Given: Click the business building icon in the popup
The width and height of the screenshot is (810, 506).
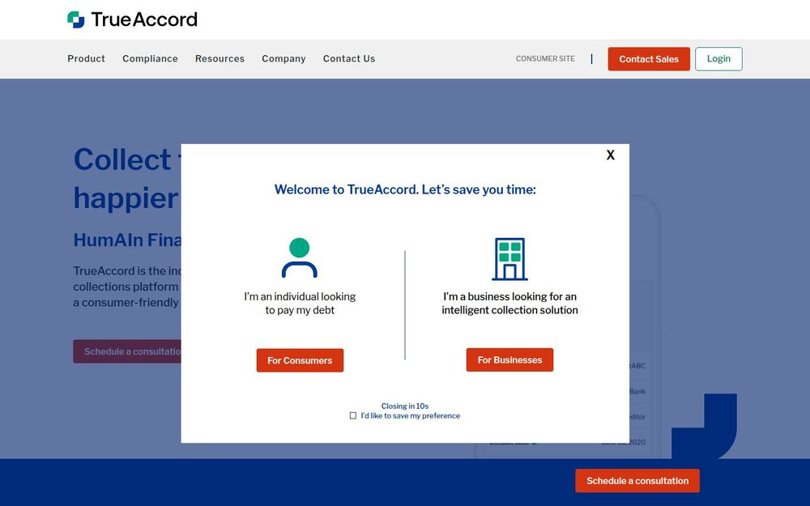Looking at the screenshot, I should (509, 259).
